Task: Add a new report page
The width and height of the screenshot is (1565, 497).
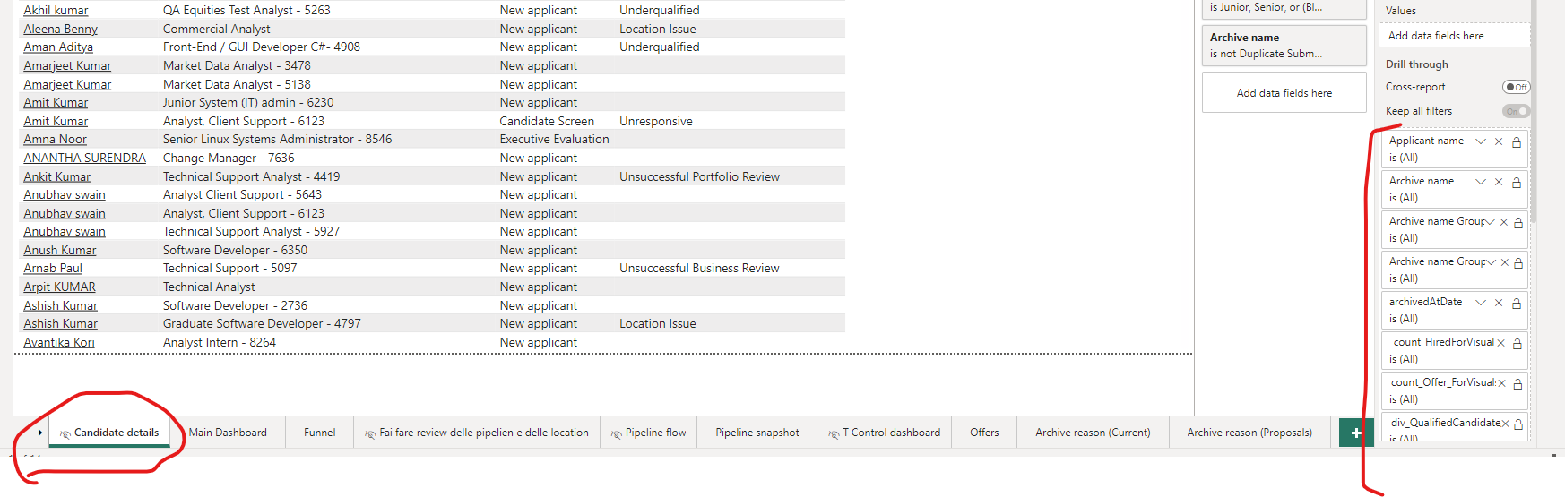Action: [x=1356, y=433]
